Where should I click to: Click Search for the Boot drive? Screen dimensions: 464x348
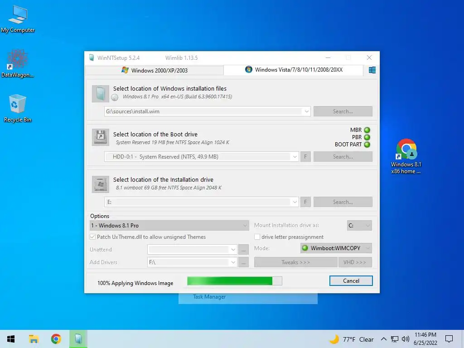coord(343,156)
